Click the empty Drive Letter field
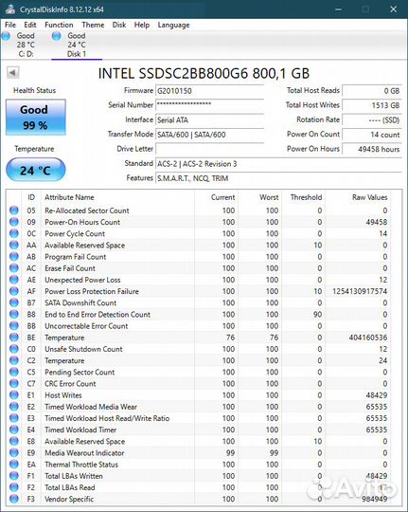 pyautogui.click(x=210, y=149)
